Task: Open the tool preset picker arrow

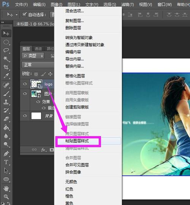Action: (17, 15)
